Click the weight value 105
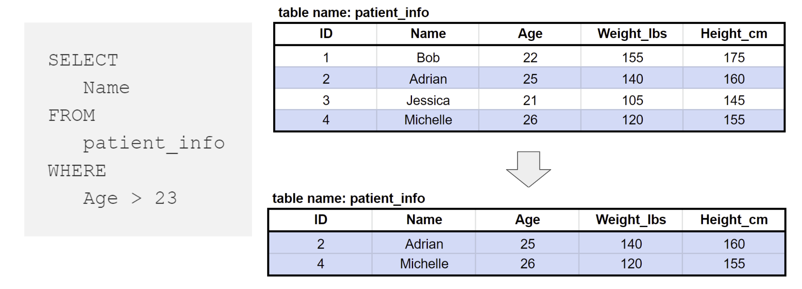The width and height of the screenshot is (802, 289). 632,101
